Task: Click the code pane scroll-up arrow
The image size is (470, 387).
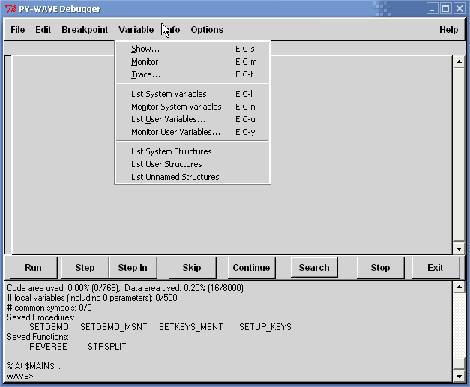Action: pos(459,61)
